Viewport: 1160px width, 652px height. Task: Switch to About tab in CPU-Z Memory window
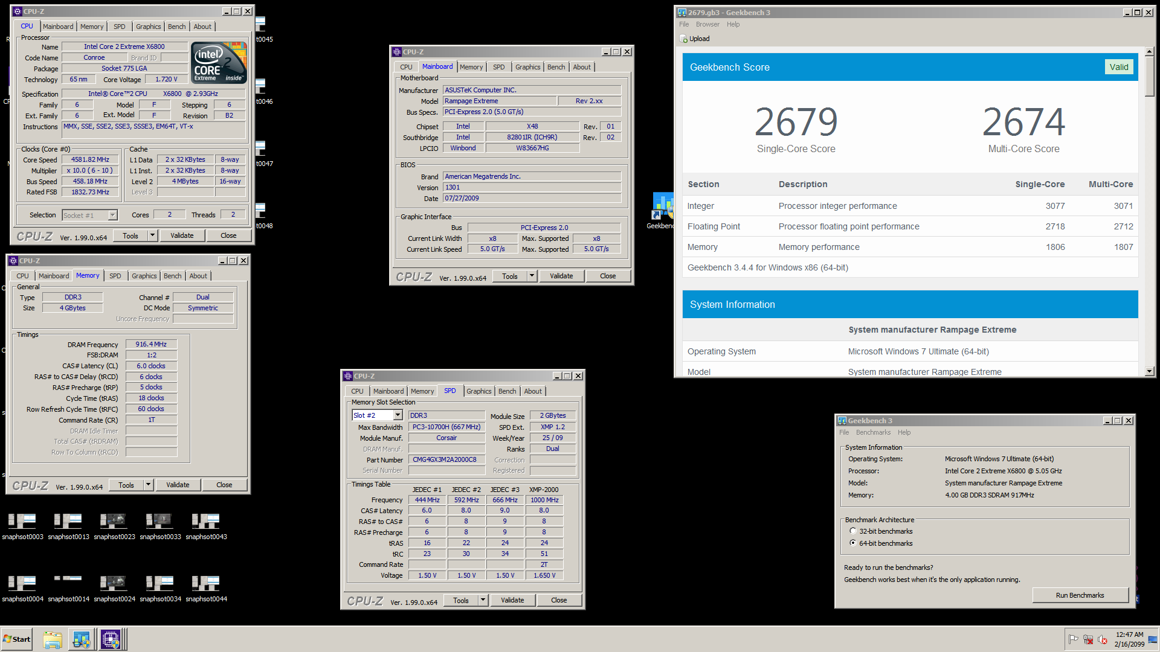(198, 276)
